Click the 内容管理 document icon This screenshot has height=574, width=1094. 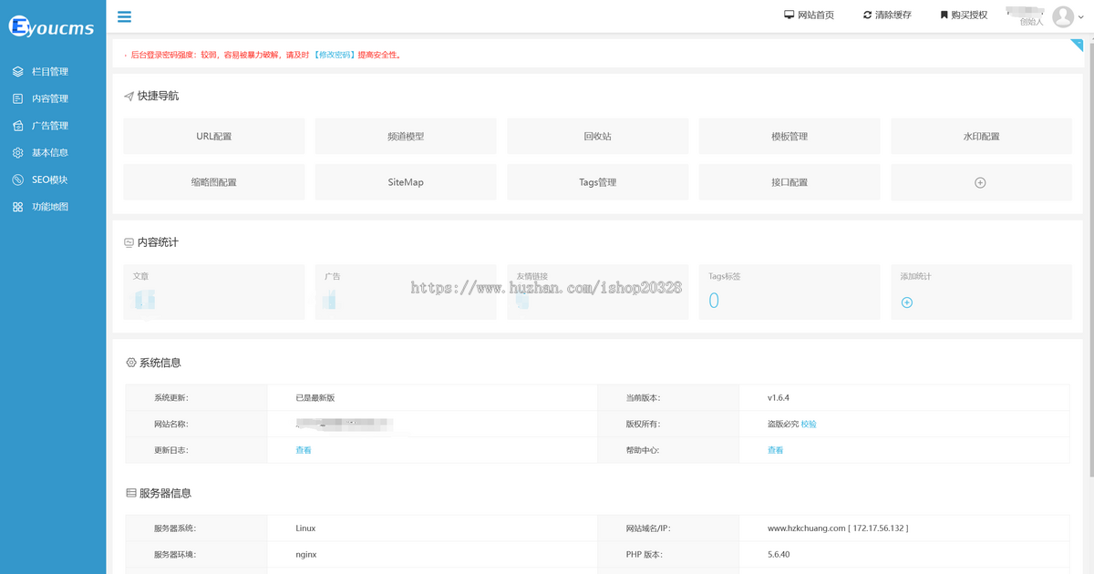[x=18, y=98]
